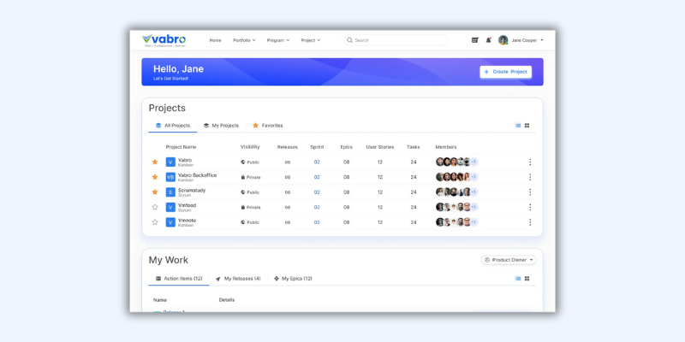Open the Vabro row more-options menu
The image size is (685, 342).
point(530,162)
